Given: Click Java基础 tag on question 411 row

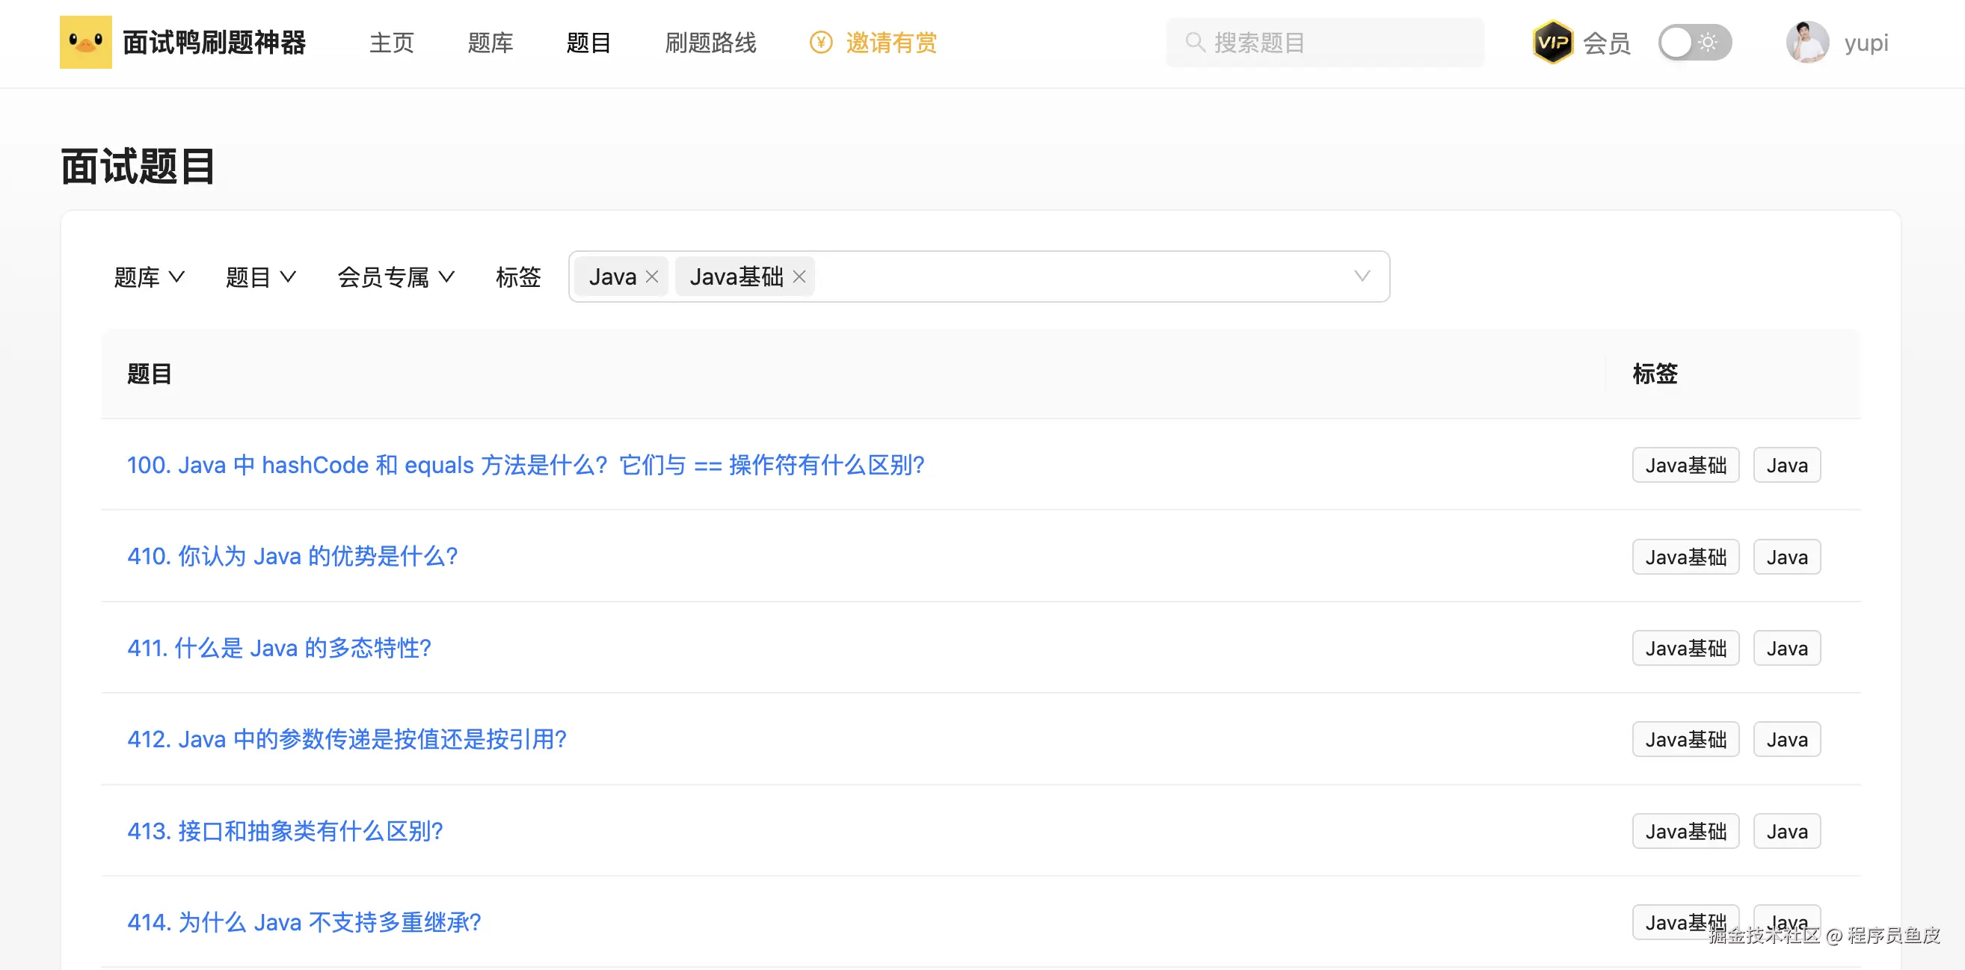Looking at the screenshot, I should click(1685, 648).
